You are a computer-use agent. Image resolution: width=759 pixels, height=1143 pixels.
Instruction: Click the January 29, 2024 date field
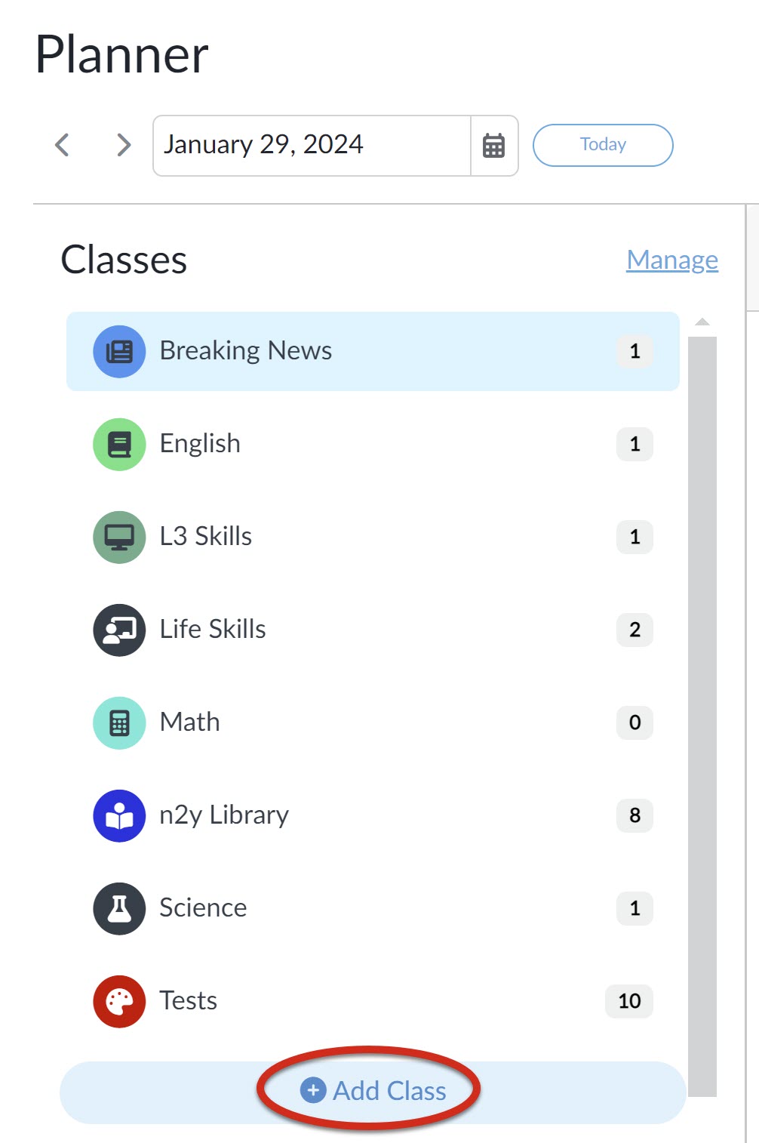312,146
